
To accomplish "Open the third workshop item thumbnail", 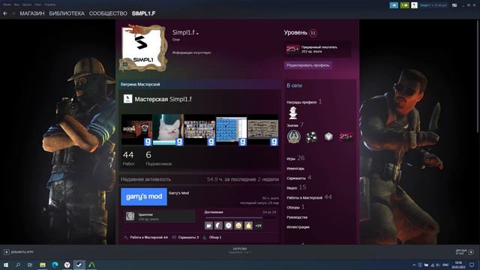I will tap(199, 130).
